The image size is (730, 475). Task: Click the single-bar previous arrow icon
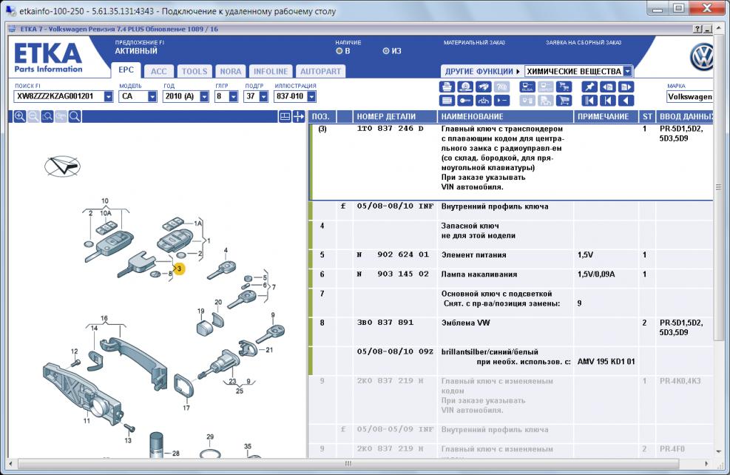click(x=607, y=100)
